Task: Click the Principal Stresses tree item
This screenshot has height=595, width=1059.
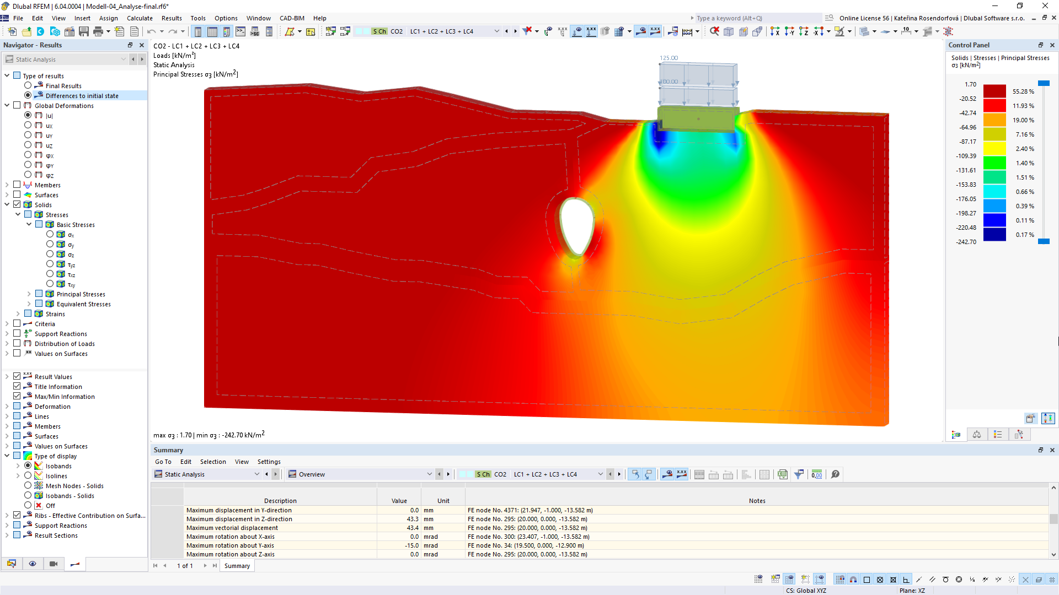Action: pyautogui.click(x=80, y=294)
